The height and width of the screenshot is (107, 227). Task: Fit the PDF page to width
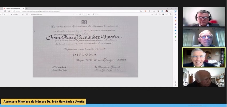pyautogui.click(x=80, y=14)
